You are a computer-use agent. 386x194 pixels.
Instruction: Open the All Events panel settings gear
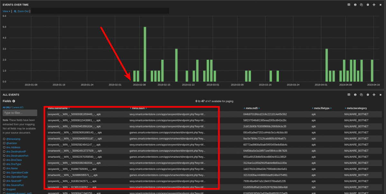point(368,95)
